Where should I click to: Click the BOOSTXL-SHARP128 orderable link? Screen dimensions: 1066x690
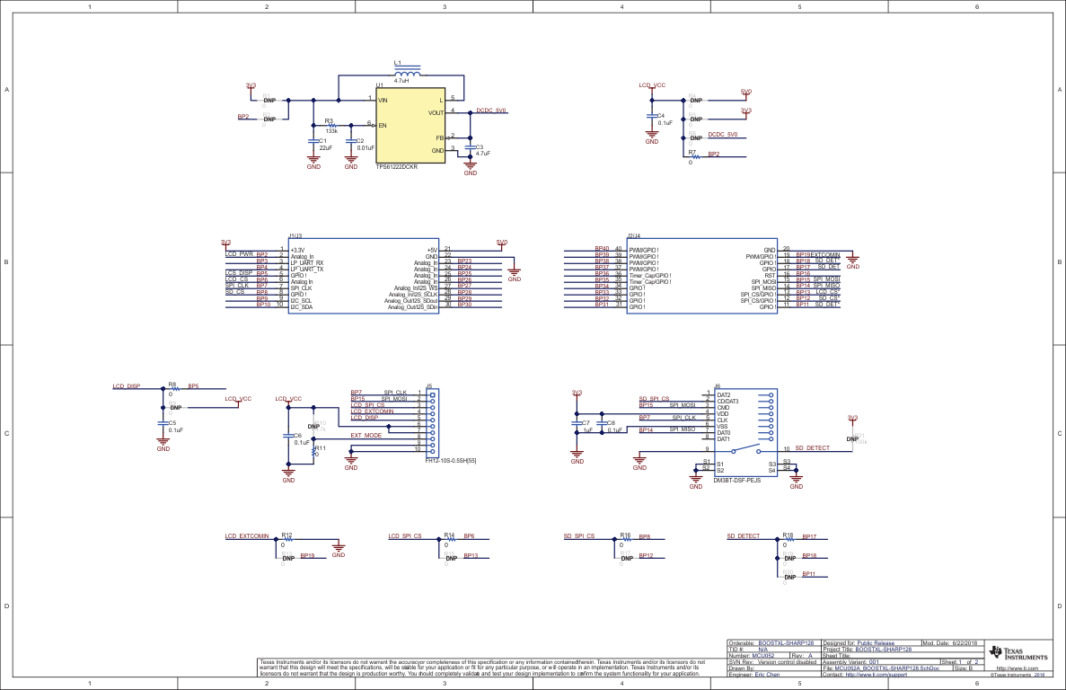click(786, 642)
